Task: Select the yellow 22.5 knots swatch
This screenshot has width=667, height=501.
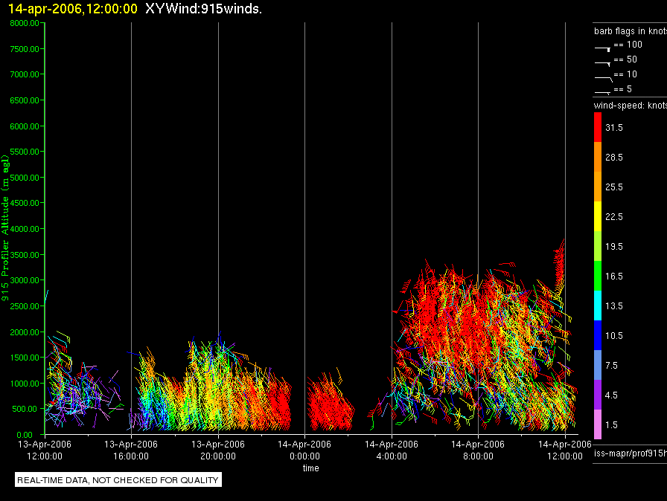Action: point(598,216)
